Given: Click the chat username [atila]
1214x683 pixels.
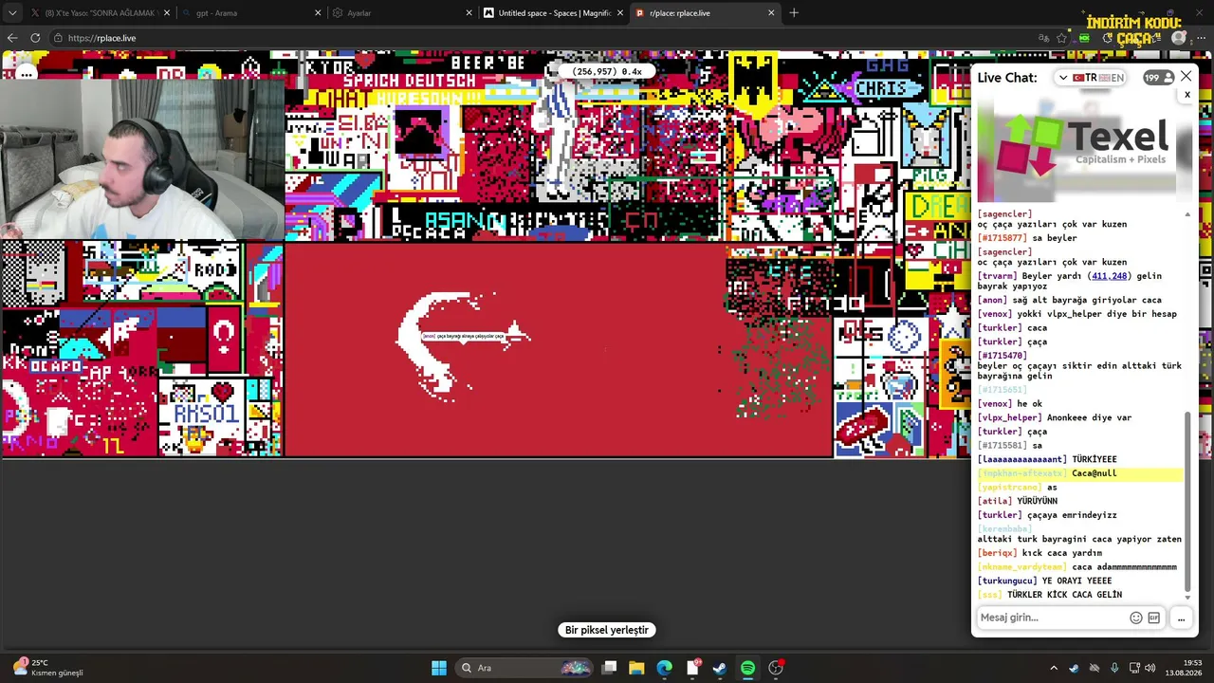Looking at the screenshot, I should pyautogui.click(x=995, y=501).
